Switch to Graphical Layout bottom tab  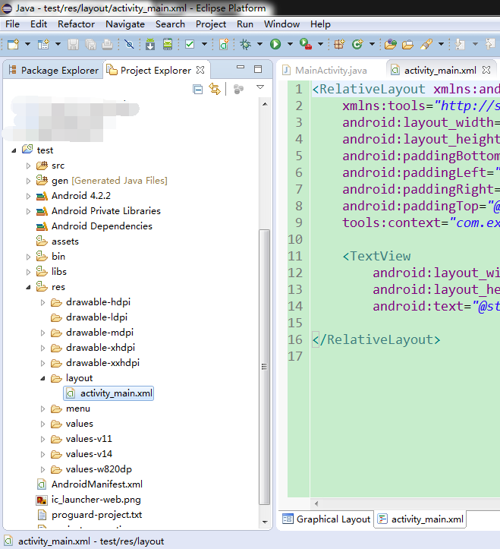pyautogui.click(x=326, y=519)
